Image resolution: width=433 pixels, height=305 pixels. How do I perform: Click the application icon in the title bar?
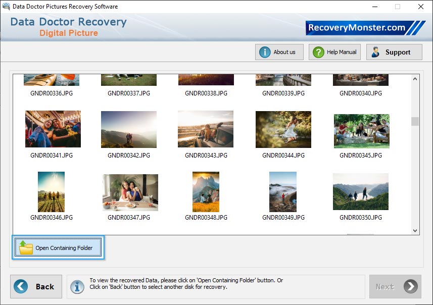(x=6, y=6)
